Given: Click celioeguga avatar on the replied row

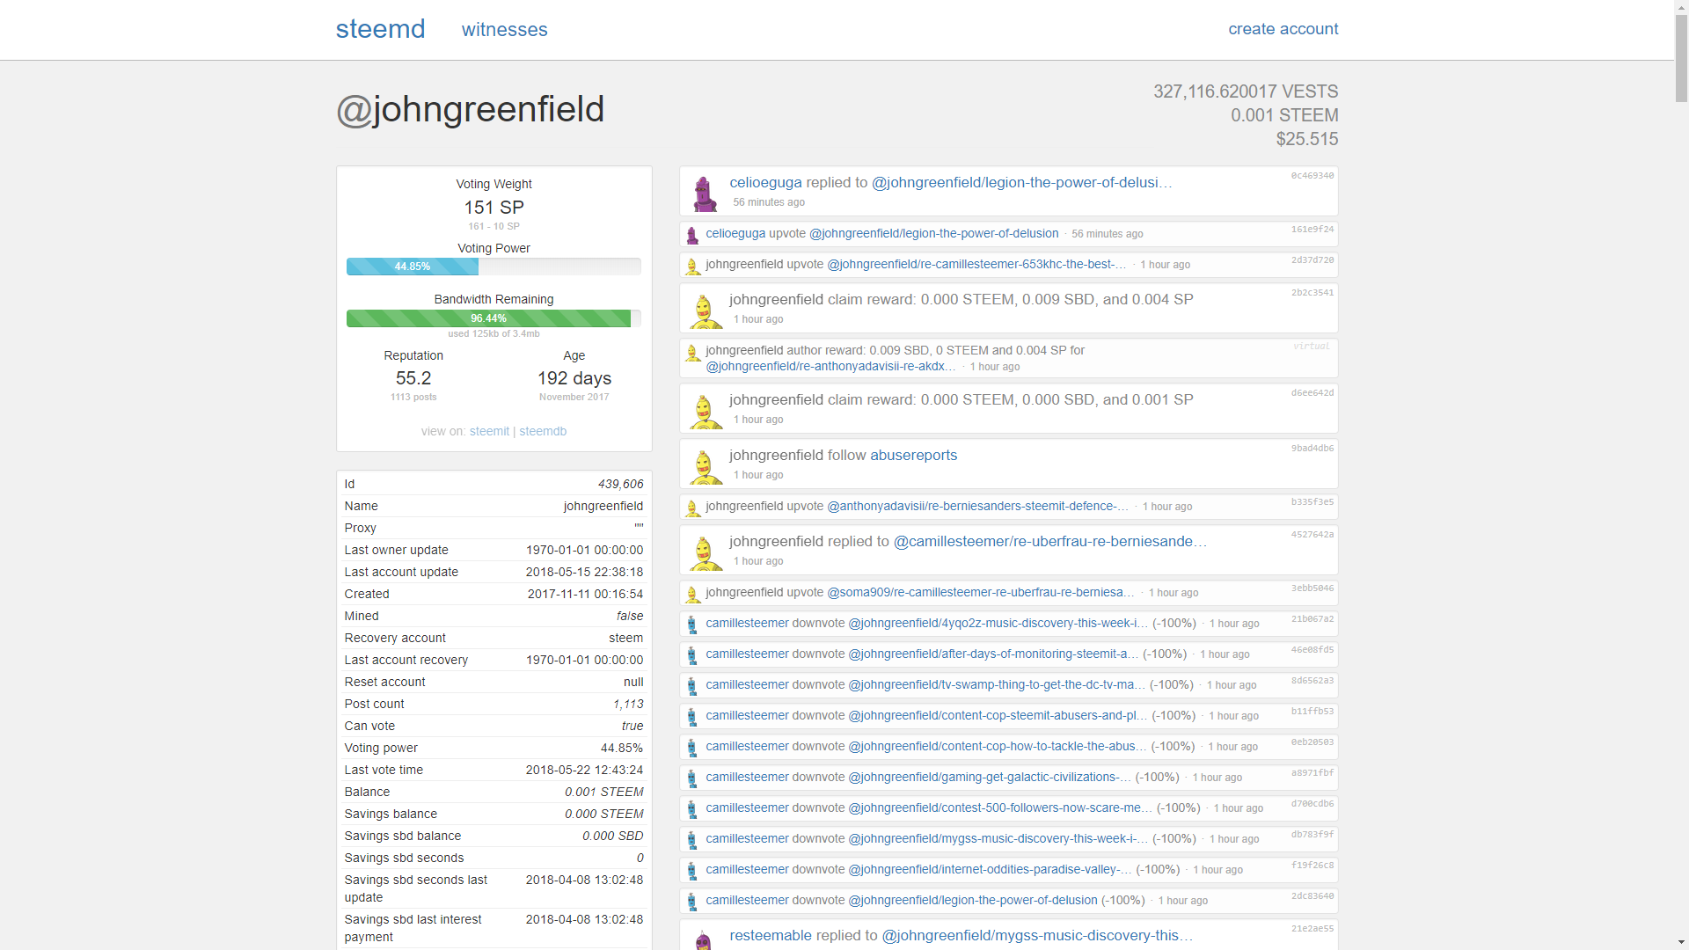Looking at the screenshot, I should coord(704,193).
